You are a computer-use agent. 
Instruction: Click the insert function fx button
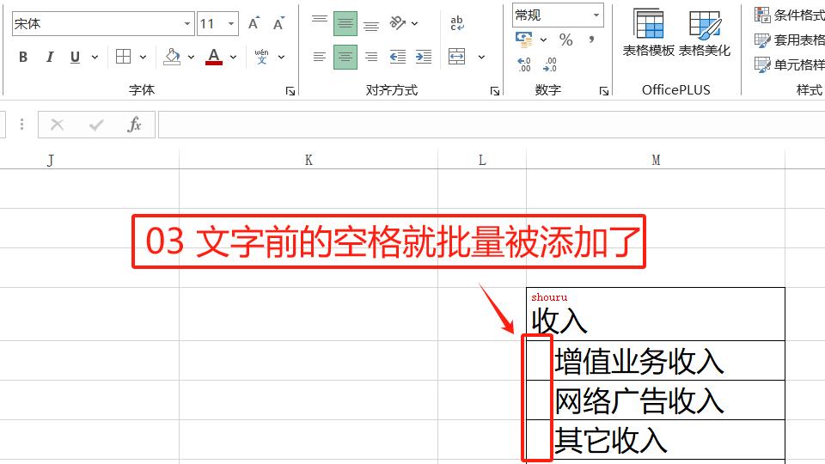tap(134, 125)
